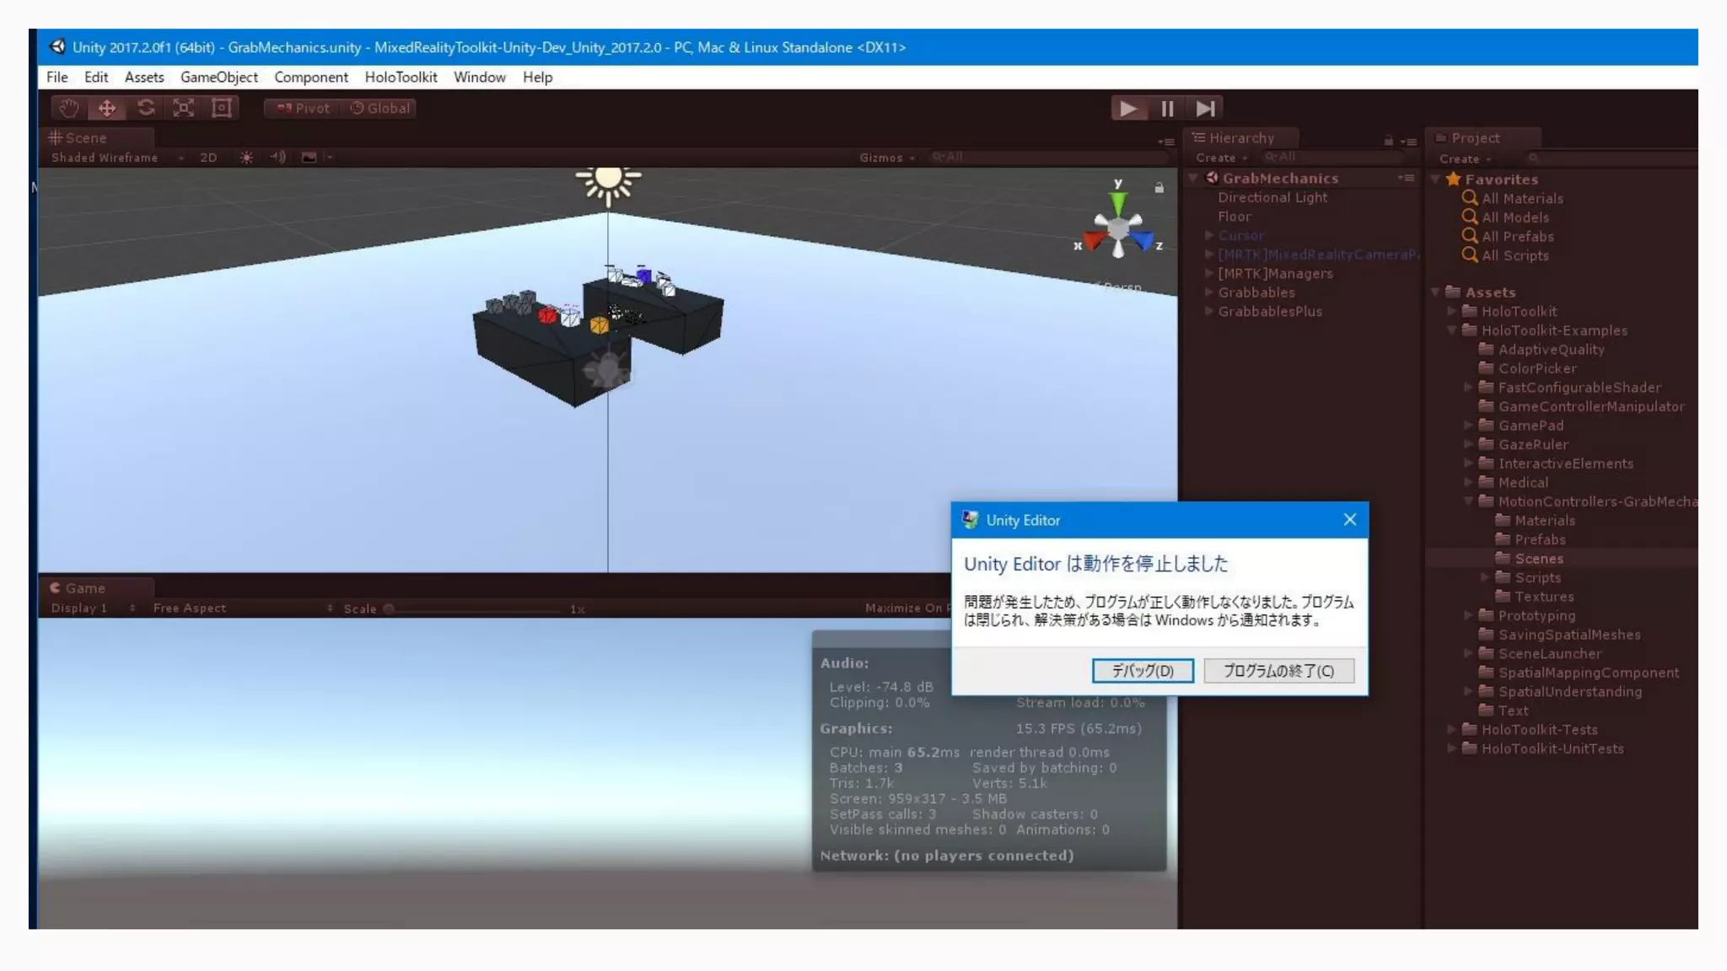The height and width of the screenshot is (971, 1727).
Task: Select the Scale tool icon
Action: coord(184,108)
